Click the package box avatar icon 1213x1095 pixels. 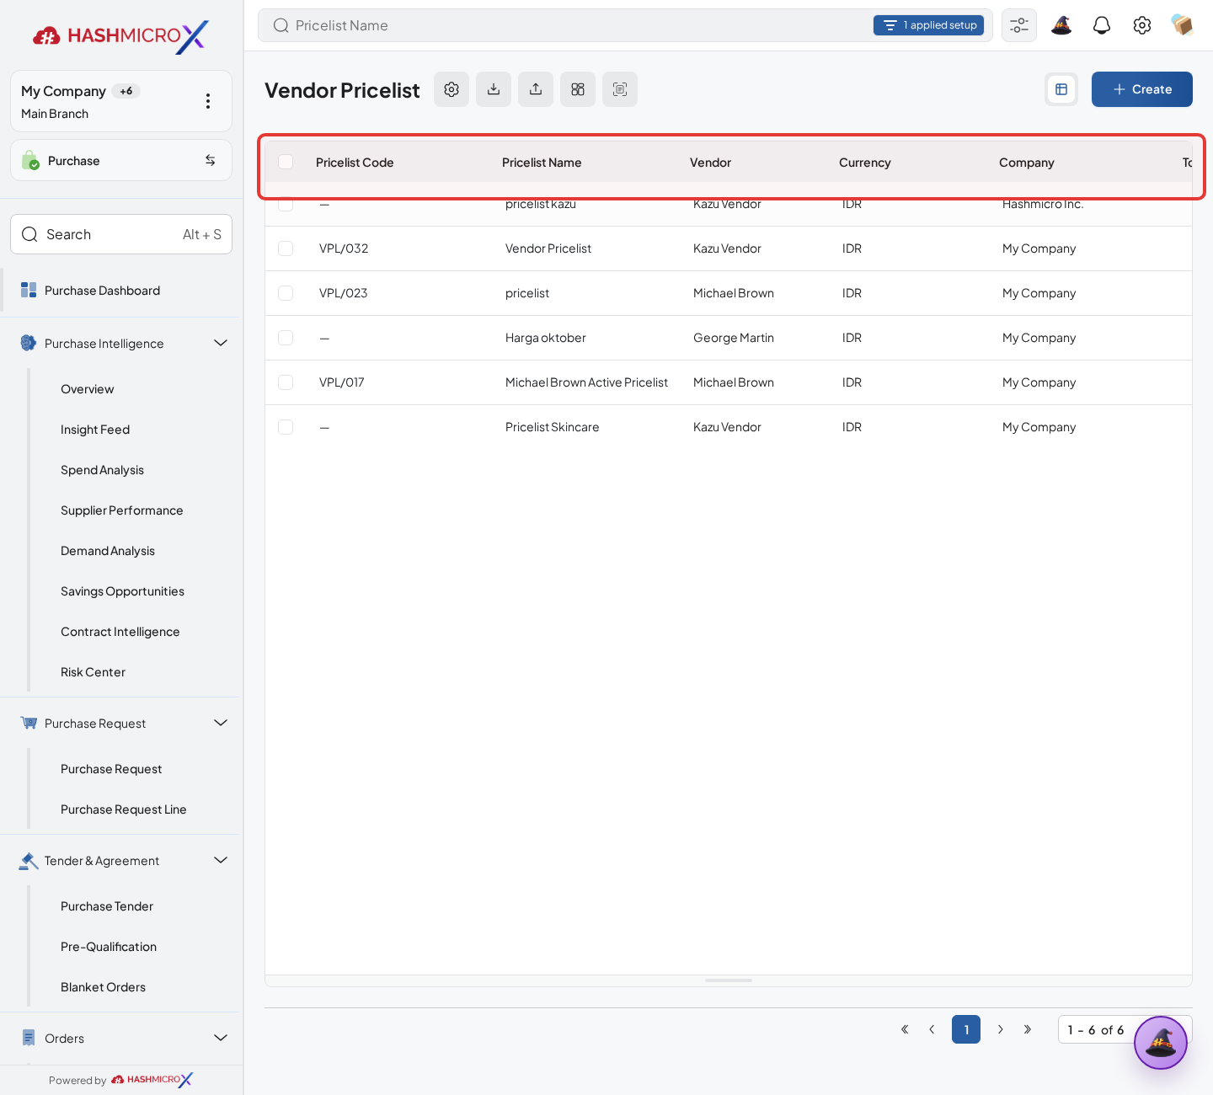1183,25
